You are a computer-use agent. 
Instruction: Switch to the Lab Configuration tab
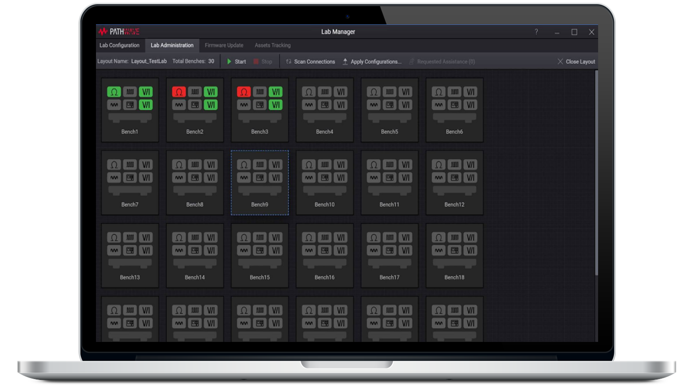tap(120, 45)
